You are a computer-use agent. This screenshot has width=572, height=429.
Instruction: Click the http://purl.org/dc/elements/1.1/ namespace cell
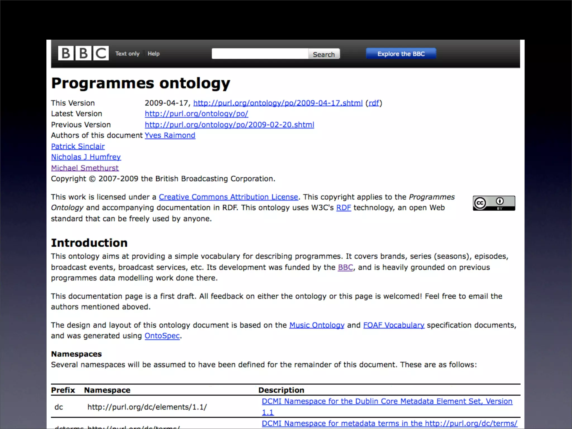coord(147,407)
